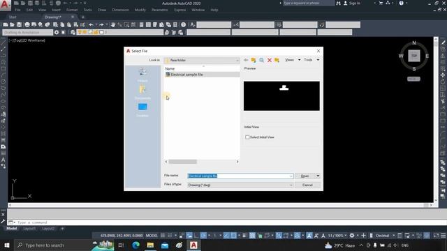Go back using the dialog's back arrow

point(246,60)
